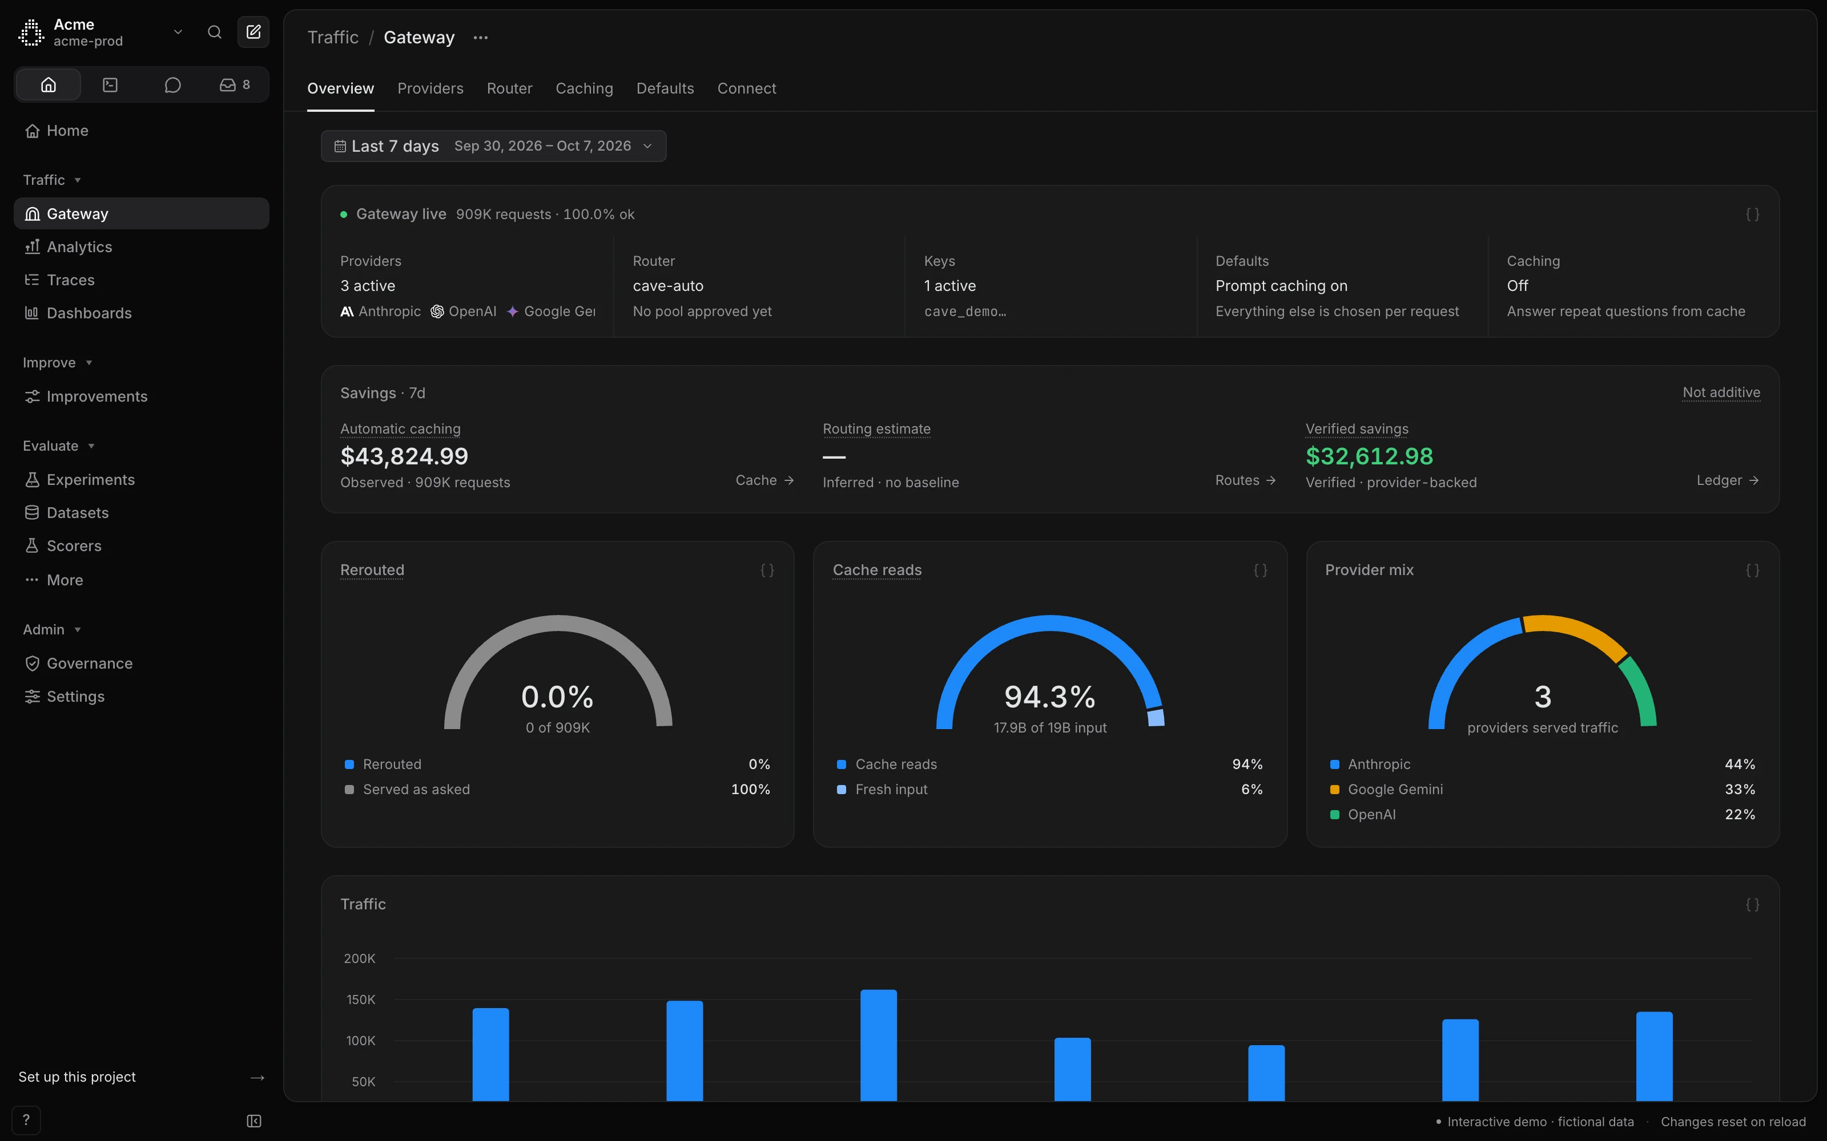Open Experiments in the sidebar
Screen dimensions: 1827x1141
coord(141,480)
